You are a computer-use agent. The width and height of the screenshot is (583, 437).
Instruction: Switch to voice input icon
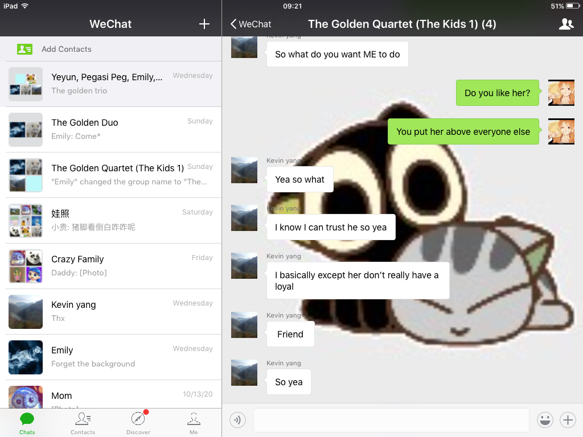click(x=237, y=420)
